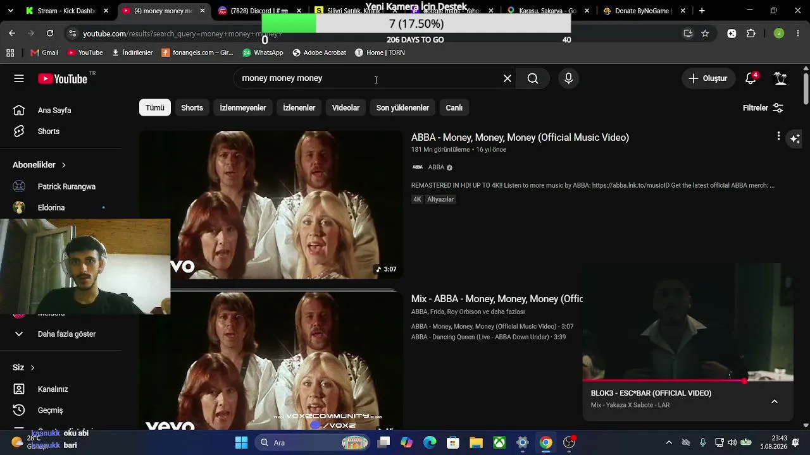
Task: Open the account avatar menu
Action: click(781, 78)
